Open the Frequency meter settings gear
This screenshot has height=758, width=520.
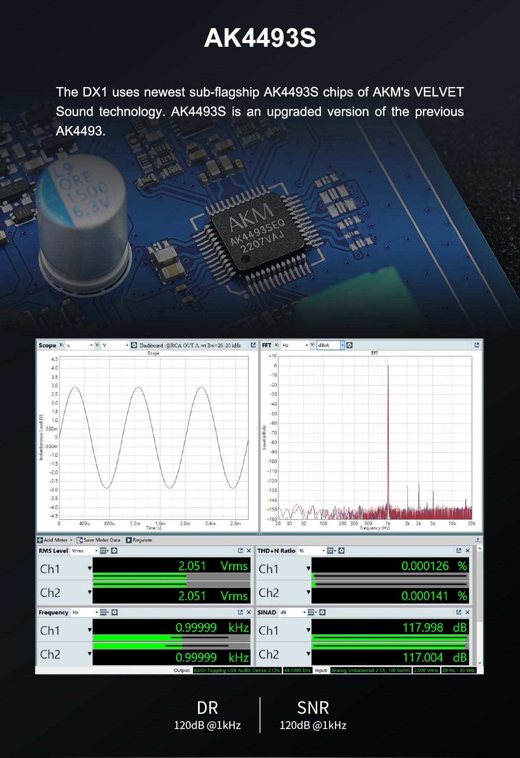pyautogui.click(x=114, y=612)
